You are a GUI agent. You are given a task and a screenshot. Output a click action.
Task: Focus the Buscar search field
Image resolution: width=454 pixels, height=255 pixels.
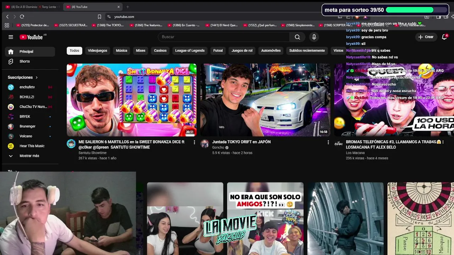[x=223, y=37]
